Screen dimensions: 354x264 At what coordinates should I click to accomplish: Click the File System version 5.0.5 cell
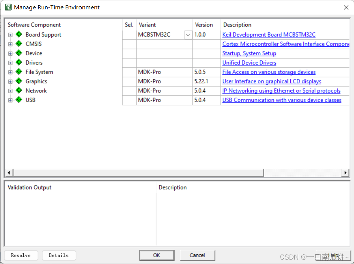206,72
